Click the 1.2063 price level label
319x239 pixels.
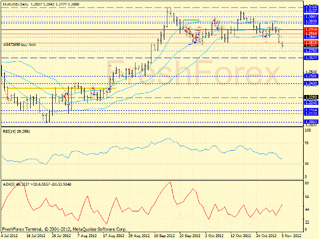[x=311, y=122]
